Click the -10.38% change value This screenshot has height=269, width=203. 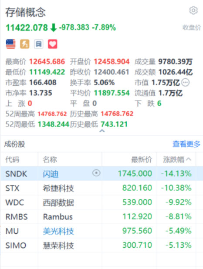coord(176,188)
